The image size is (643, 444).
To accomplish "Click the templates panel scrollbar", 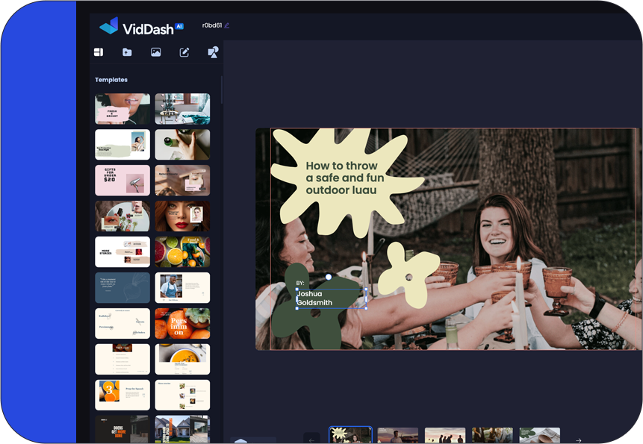I will coord(222,88).
